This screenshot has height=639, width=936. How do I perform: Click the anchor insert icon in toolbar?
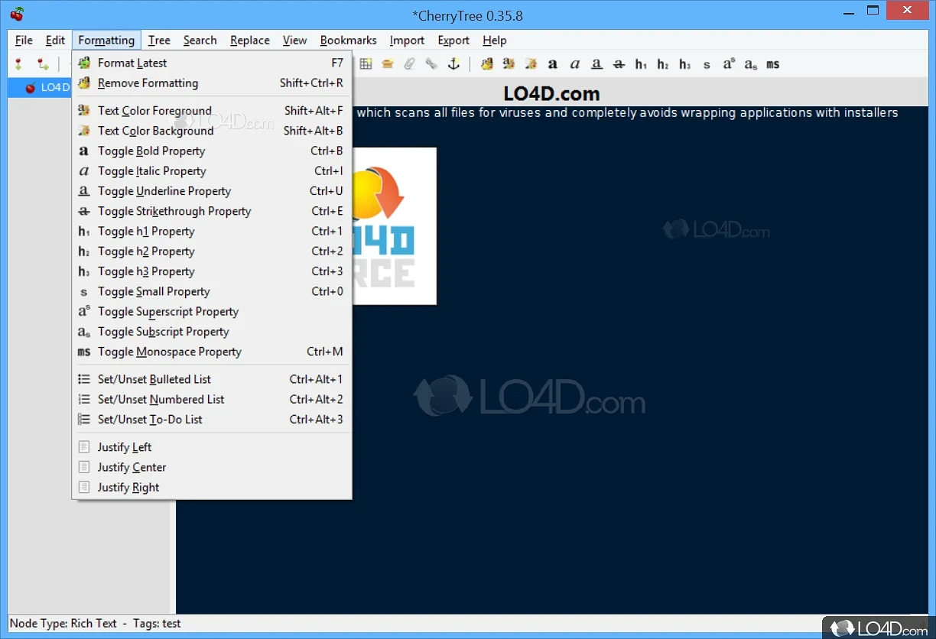pos(453,64)
